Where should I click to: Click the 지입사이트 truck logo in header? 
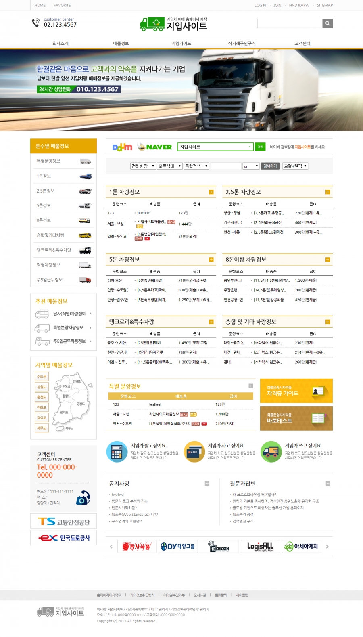[173, 24]
